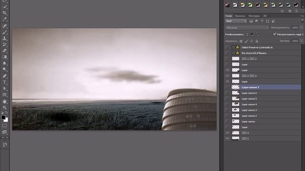Viewport: 305px width, 171px height.
Task: Filter layers by type layers
Action: tap(262, 21)
